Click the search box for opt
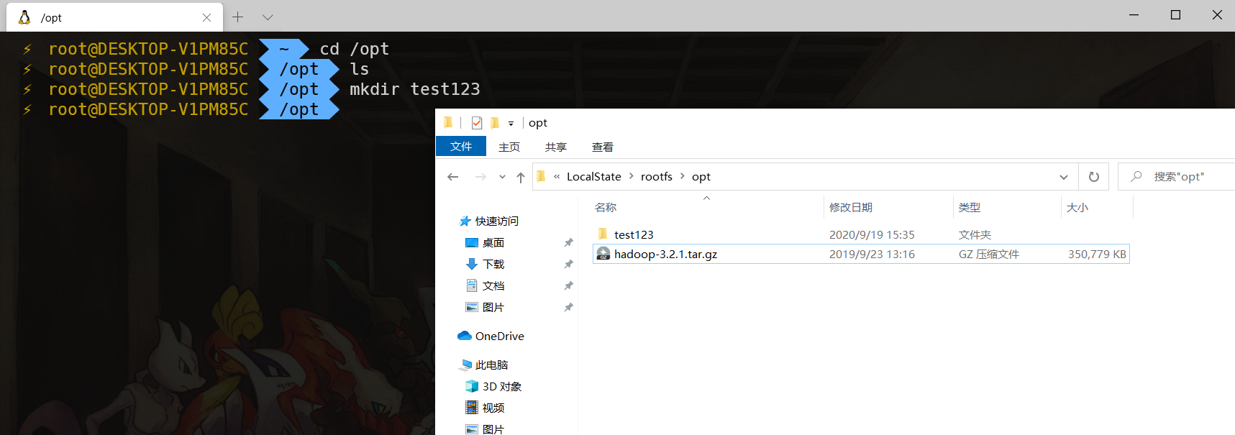The height and width of the screenshot is (435, 1235). tap(1176, 177)
